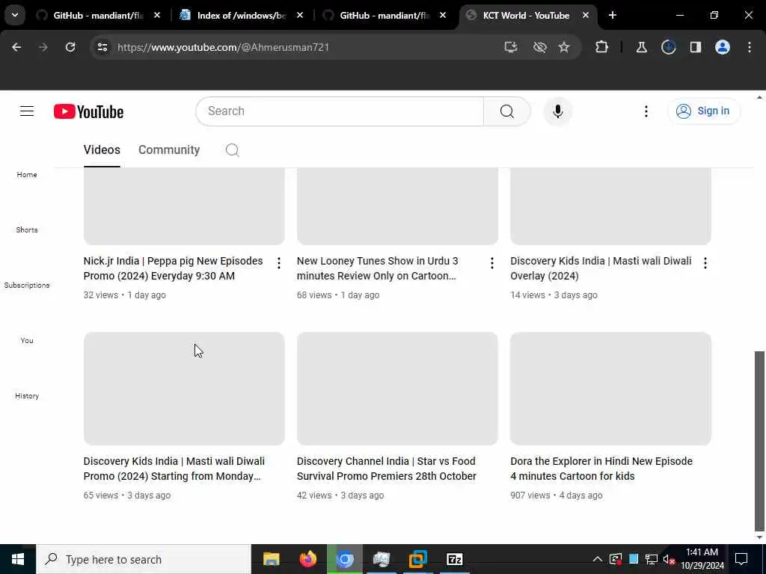The height and width of the screenshot is (574, 766).
Task: Open options for Looney Tunes Urdu video
Action: [492, 263]
